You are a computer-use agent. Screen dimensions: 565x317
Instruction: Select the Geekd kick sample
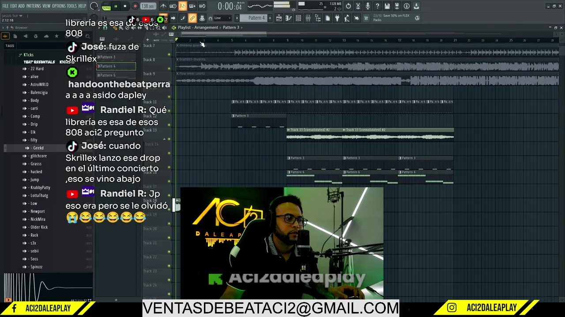(38, 148)
